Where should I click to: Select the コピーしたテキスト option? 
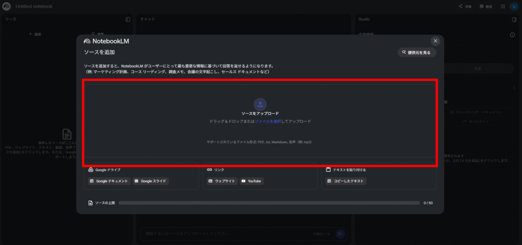tap(346, 181)
